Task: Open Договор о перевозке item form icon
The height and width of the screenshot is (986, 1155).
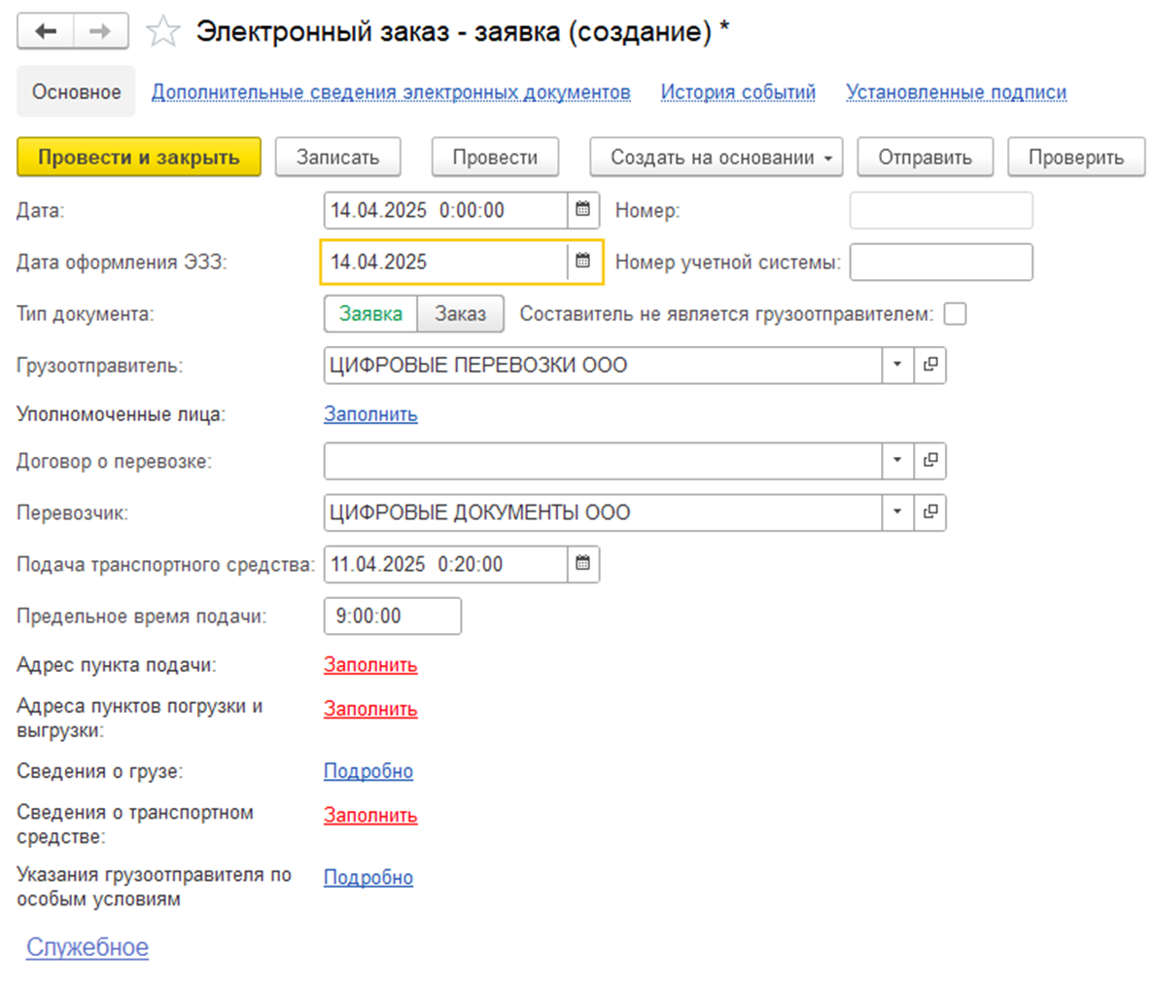Action: point(930,461)
